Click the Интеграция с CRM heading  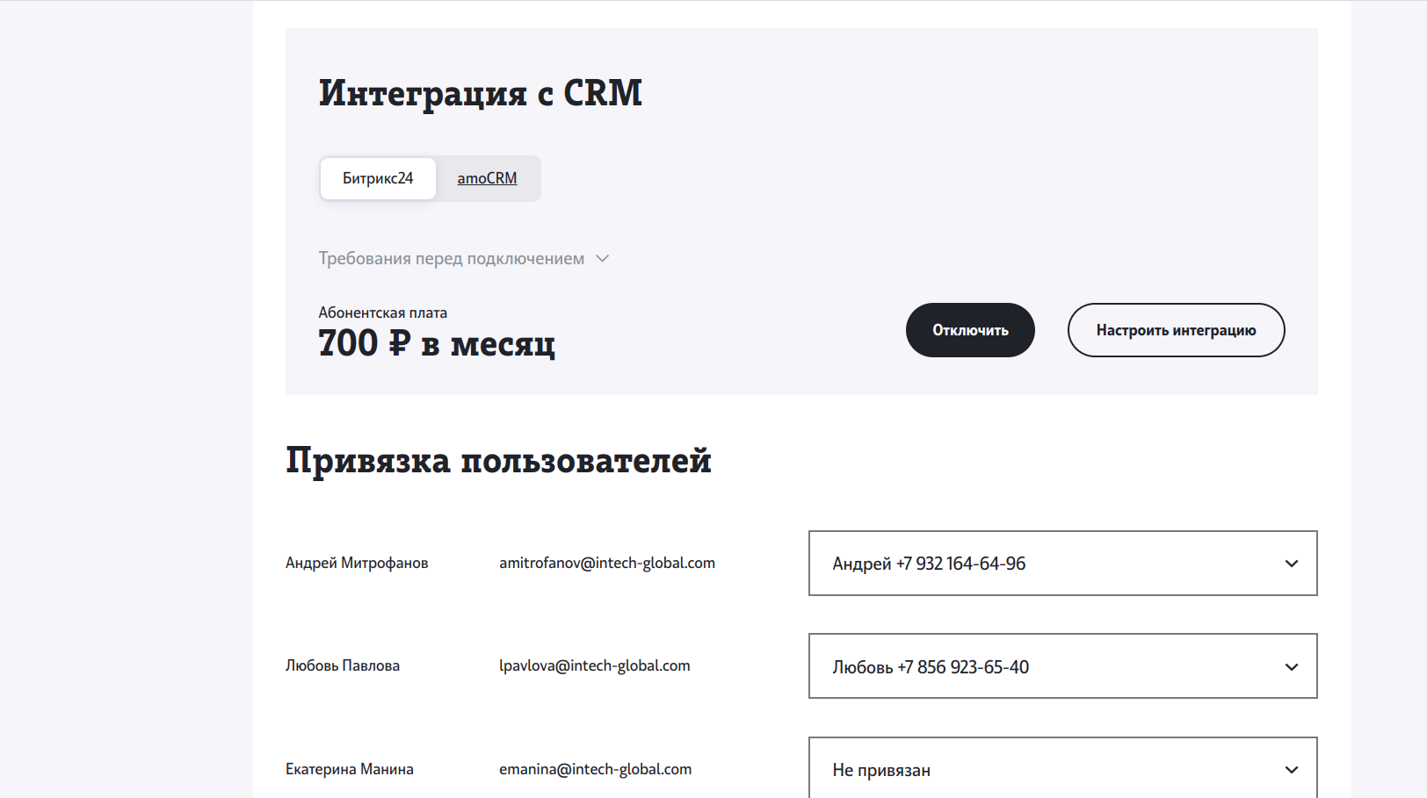tap(481, 93)
